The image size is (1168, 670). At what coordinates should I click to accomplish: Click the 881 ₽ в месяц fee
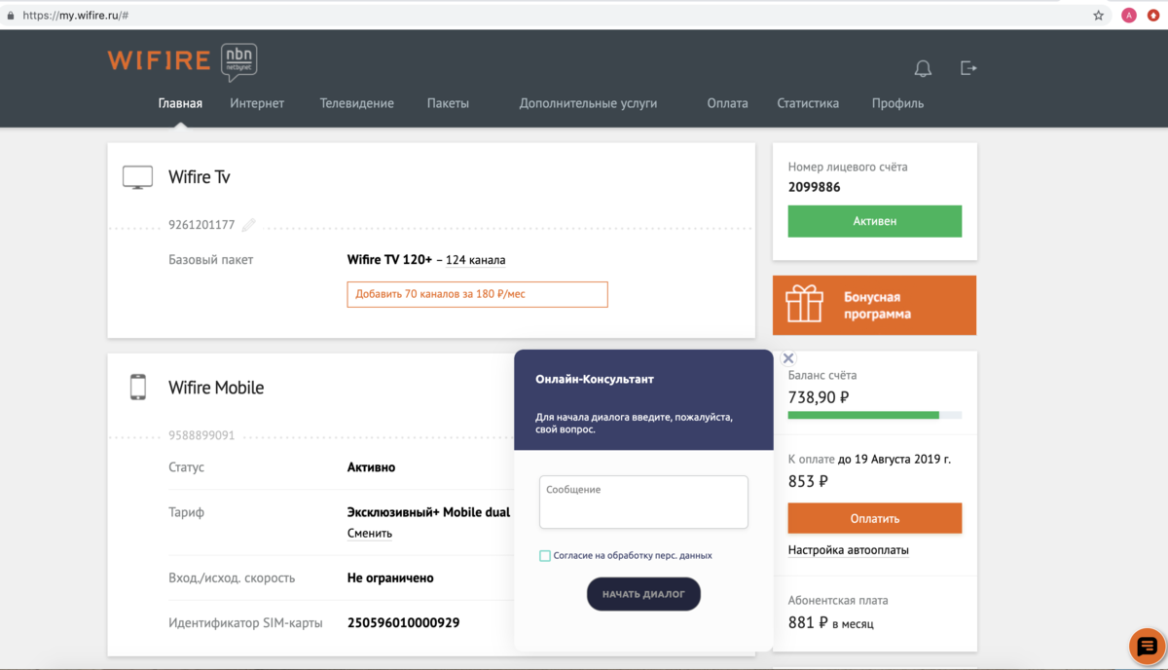(x=830, y=623)
